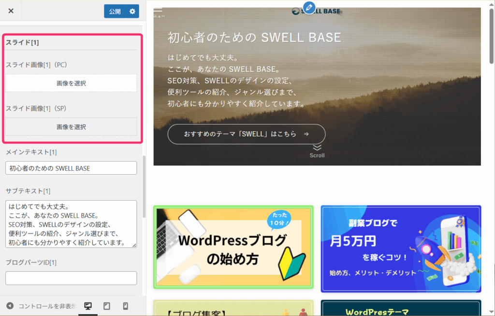Click the SWELL BASE logo in header
The image size is (495, 316).
316,12
